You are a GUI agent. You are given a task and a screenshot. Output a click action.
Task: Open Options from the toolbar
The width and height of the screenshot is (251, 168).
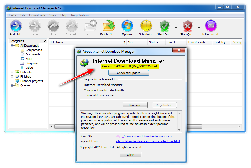tap(127, 26)
